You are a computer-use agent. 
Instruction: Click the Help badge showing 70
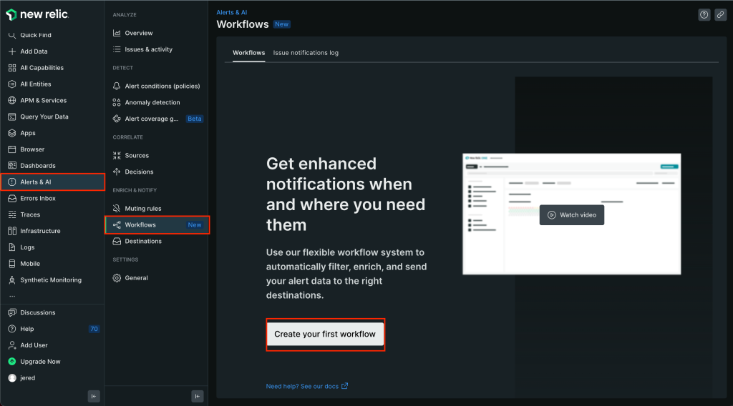tap(94, 329)
